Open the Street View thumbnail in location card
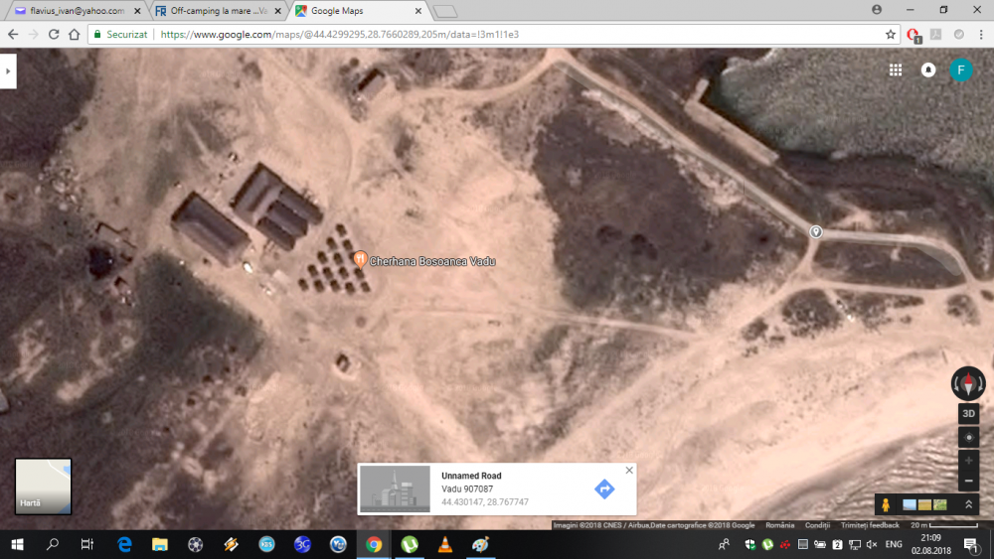994x559 pixels. point(395,489)
